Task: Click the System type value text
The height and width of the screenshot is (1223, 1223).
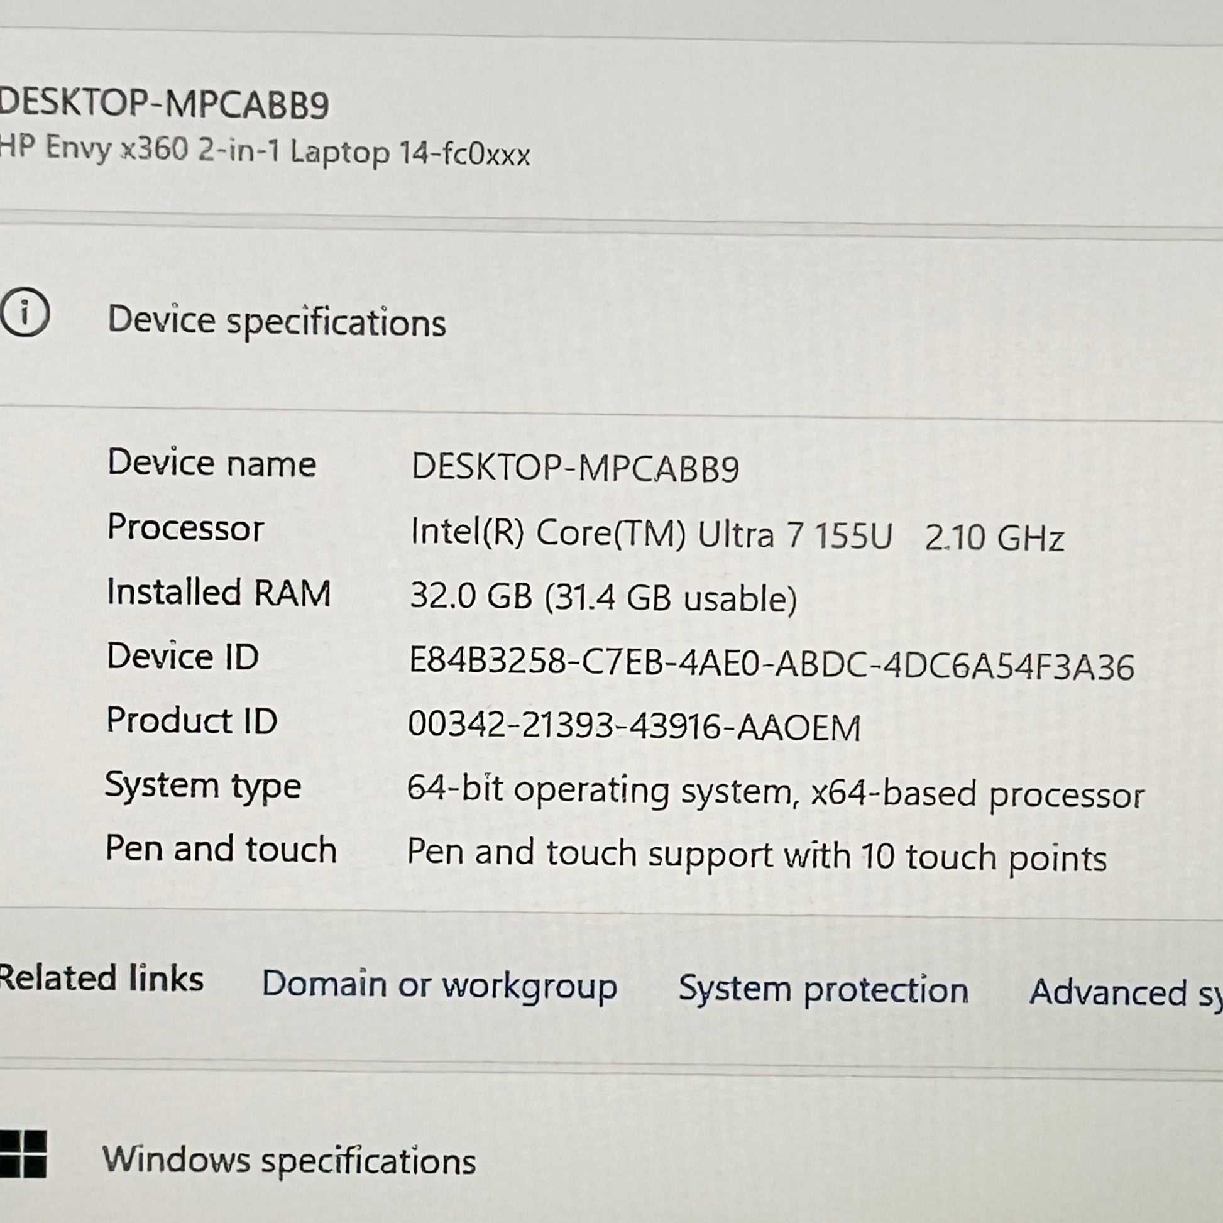Action: [775, 792]
